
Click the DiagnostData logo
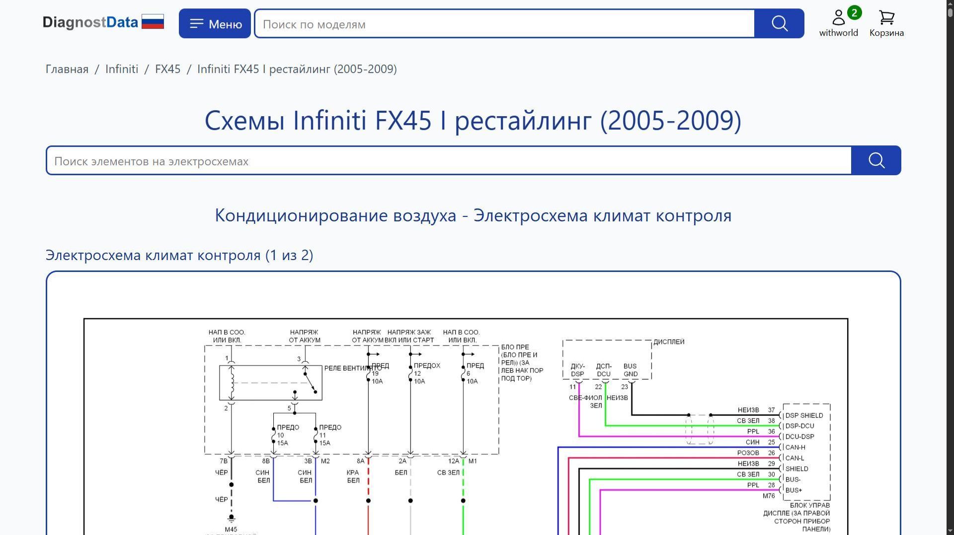point(90,23)
